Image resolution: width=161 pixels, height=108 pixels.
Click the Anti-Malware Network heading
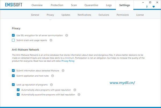point(25,50)
